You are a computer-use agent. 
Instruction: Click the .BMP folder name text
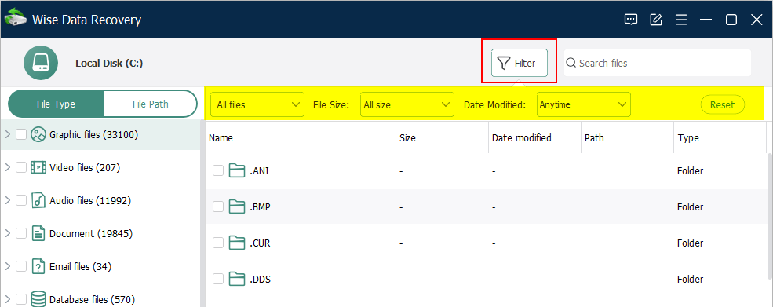tap(260, 206)
